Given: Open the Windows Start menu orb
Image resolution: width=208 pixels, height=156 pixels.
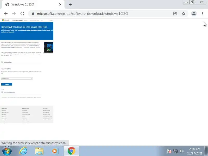Looking at the screenshot, I should tap(7, 151).
